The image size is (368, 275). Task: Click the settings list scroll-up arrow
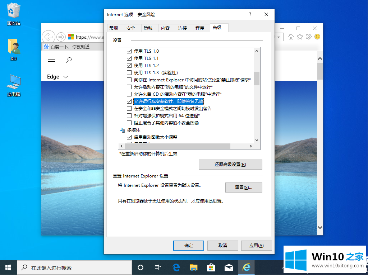pos(257,51)
